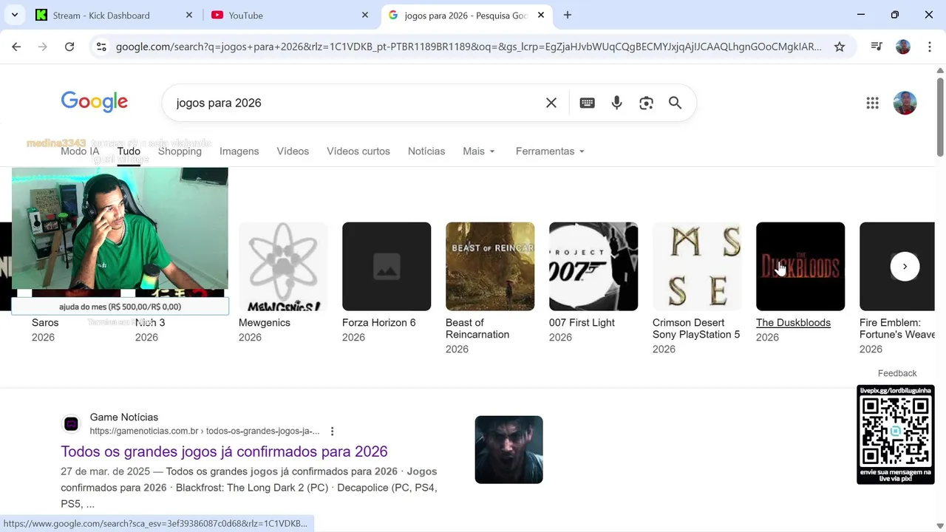This screenshot has height=532, width=946.
Task: Click the Saros game title
Action: point(45,322)
